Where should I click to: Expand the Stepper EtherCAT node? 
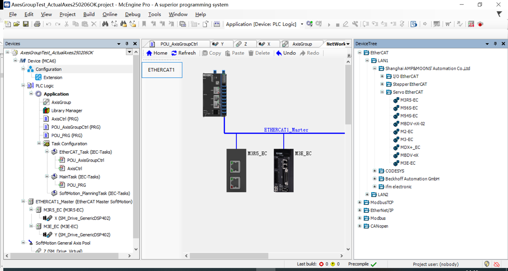(382, 84)
